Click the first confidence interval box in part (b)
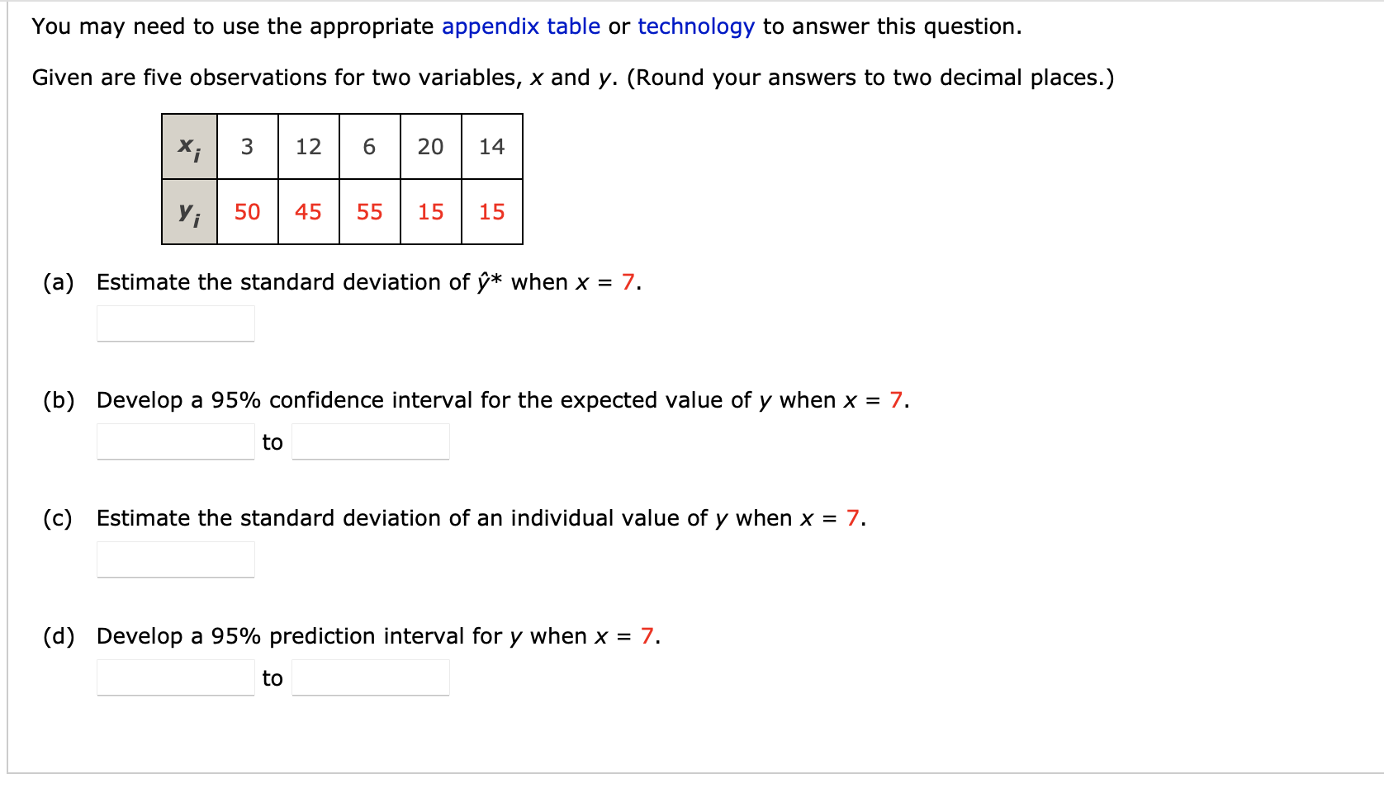This screenshot has height=807, width=1384. point(174,441)
